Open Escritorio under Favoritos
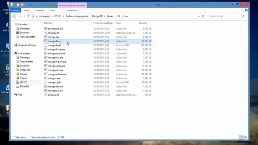258x145 pixels. click(25, 33)
